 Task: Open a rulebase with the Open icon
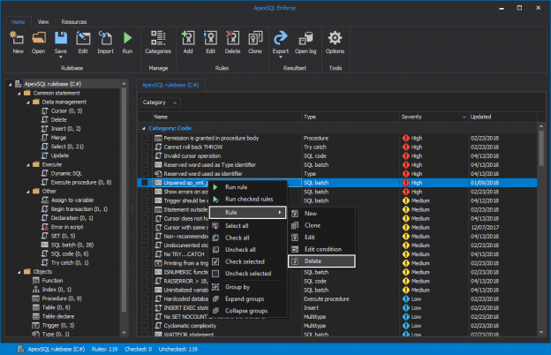[x=38, y=42]
